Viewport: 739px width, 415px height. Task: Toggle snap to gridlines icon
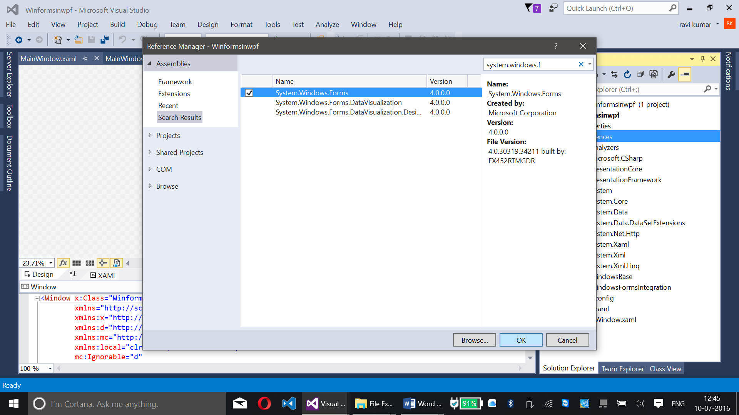click(x=90, y=263)
